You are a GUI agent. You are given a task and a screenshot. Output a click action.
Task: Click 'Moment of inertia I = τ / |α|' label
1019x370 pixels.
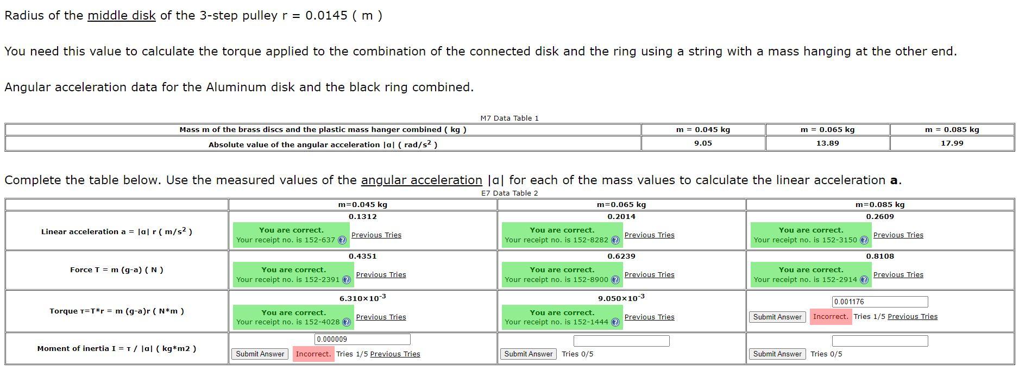[x=117, y=349]
